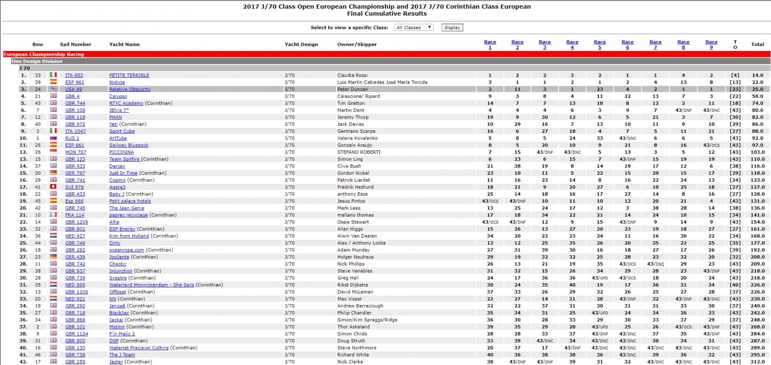This screenshot has height=365, width=771.
Task: Click the Dutch flag next to NED 927
Action: 53,236
